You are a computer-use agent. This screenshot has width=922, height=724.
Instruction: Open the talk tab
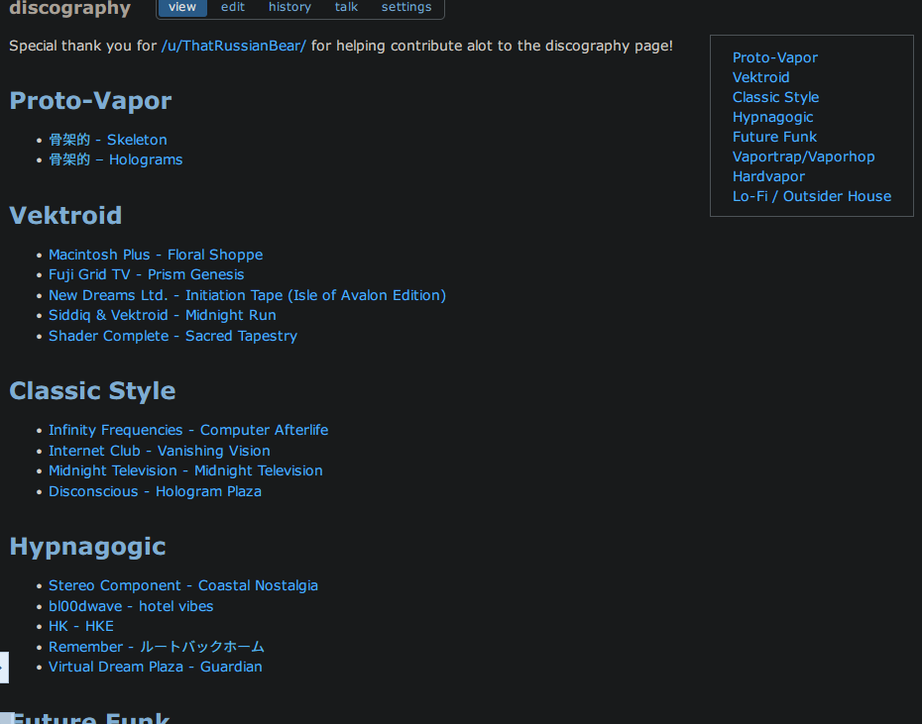pyautogui.click(x=346, y=7)
